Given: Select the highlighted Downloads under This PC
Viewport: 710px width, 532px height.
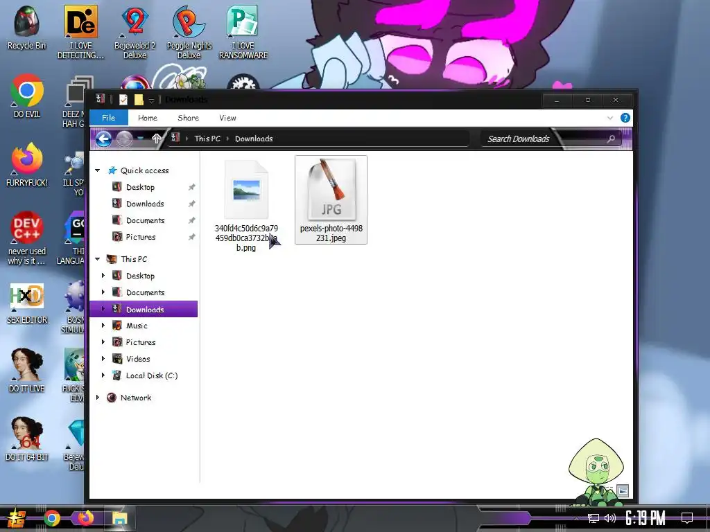Looking at the screenshot, I should click(x=143, y=309).
